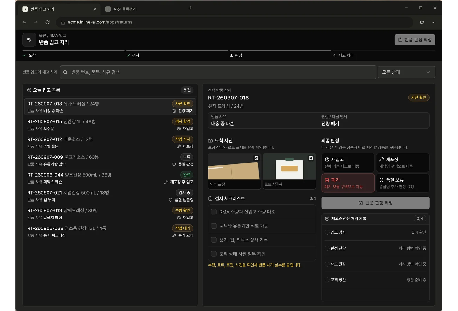Click 반품 판정 확정 button in page header

(415, 40)
